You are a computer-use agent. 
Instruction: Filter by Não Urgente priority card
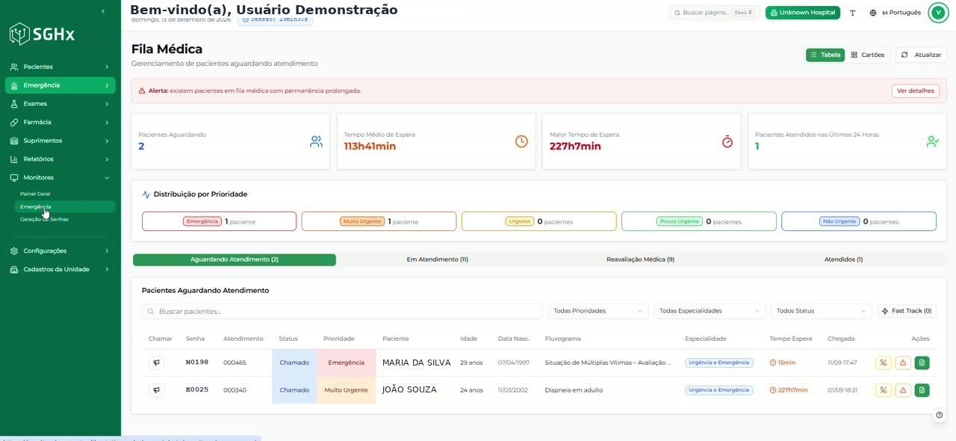(x=859, y=221)
